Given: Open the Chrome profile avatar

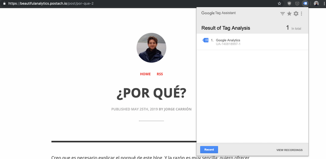Looking at the screenshot, I should click(316, 3).
